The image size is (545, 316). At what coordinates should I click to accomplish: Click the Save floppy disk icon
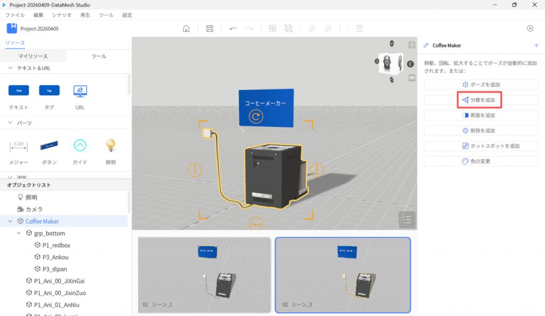point(210,29)
